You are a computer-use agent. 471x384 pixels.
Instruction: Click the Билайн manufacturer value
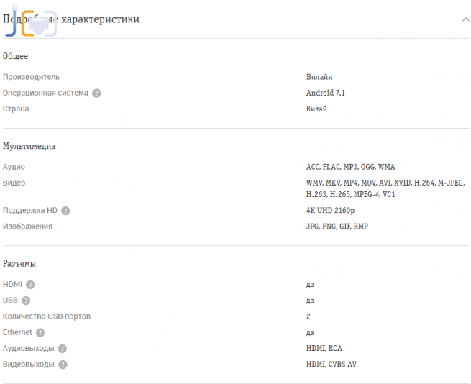(319, 77)
